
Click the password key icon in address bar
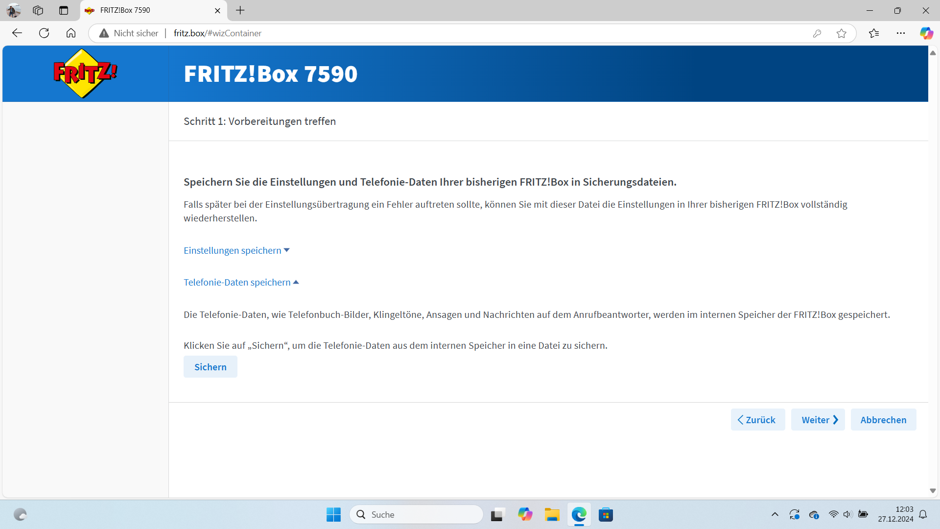(817, 33)
